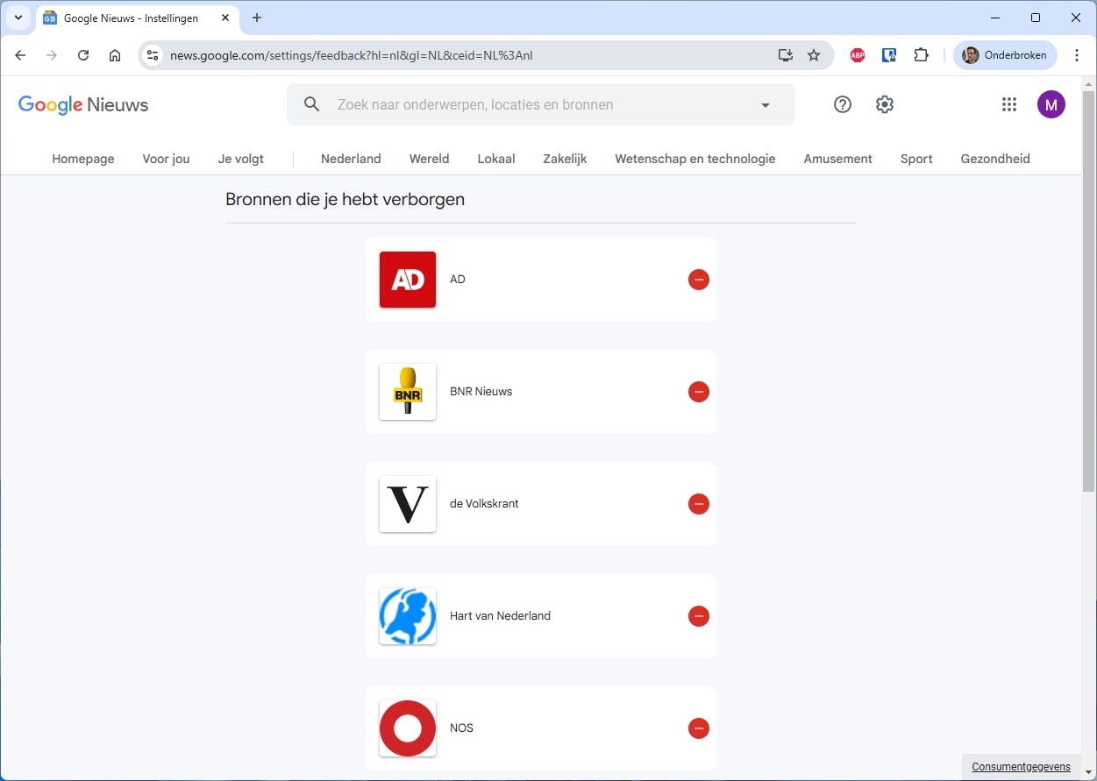
Task: Click the BNR Nieuws source name
Action: coord(481,392)
